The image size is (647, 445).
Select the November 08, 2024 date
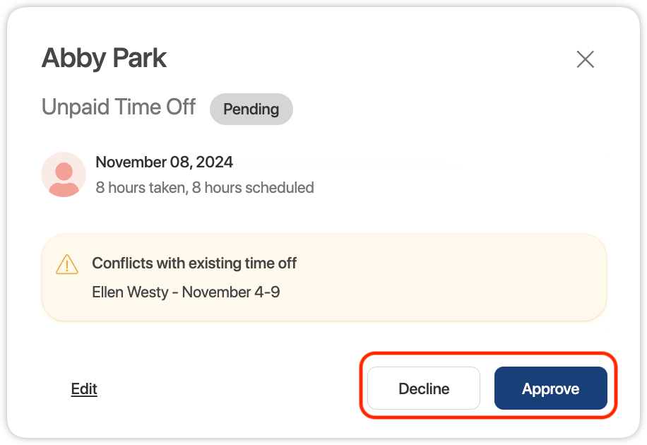pyautogui.click(x=164, y=162)
